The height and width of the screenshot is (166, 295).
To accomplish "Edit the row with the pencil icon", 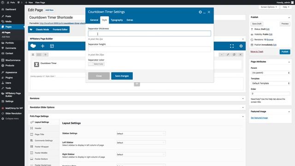I will tap(228, 54).
